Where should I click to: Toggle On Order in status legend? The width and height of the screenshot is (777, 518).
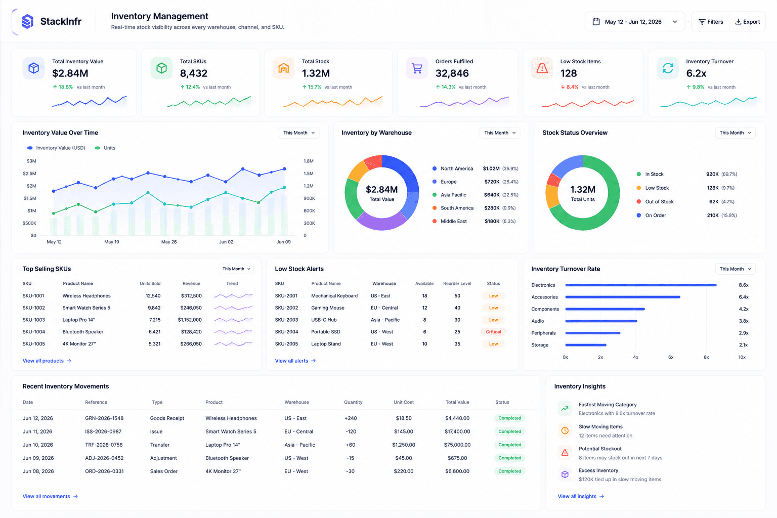click(651, 215)
